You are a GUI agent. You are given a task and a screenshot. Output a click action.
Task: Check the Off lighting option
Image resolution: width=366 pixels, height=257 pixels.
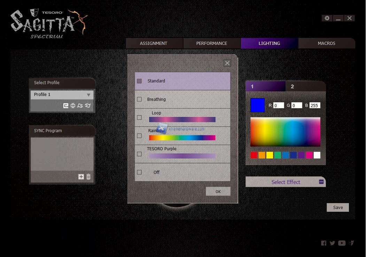pos(139,172)
